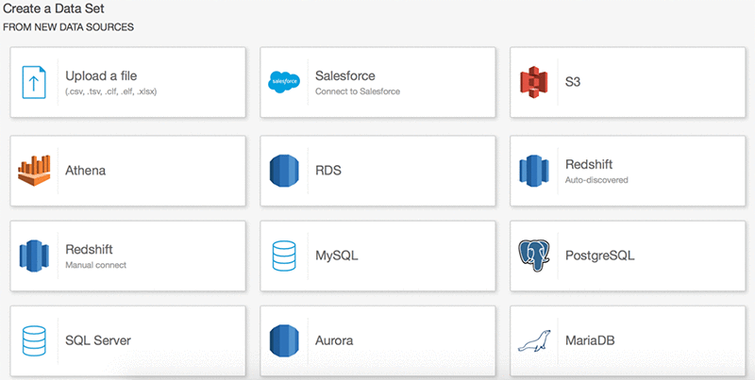The width and height of the screenshot is (755, 380).
Task: Open the PostgreSQL data source label
Action: click(600, 256)
